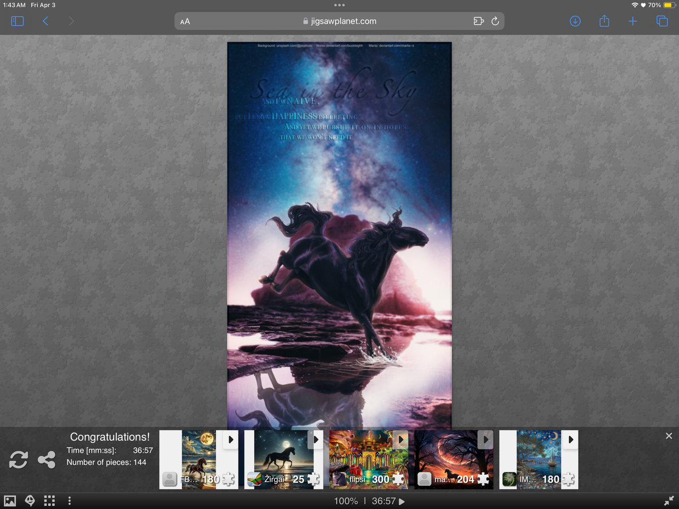Open a new Safari tab

point(633,21)
